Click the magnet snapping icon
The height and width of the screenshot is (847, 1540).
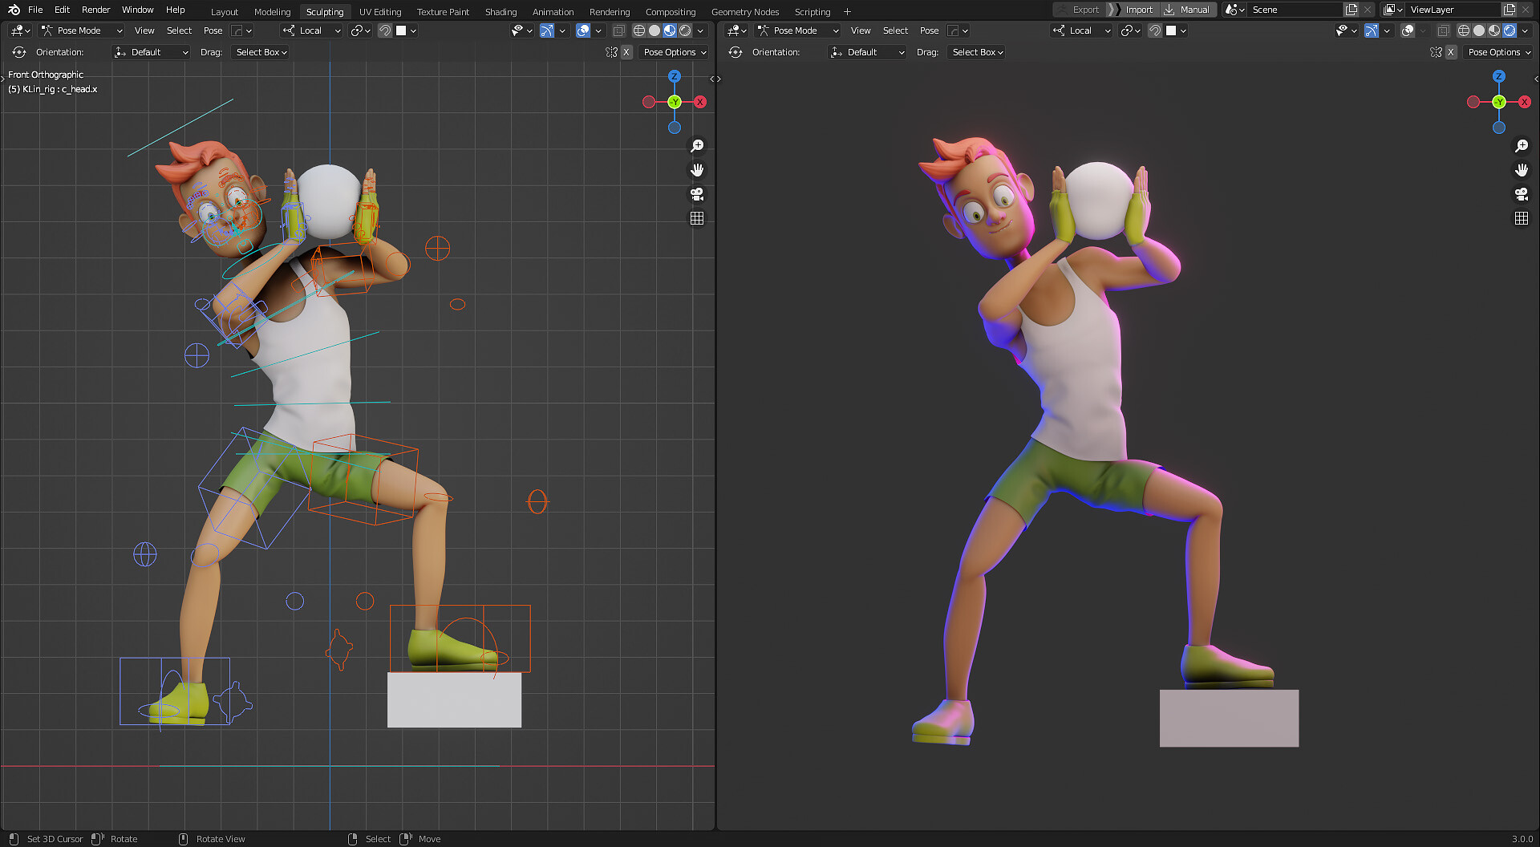pyautogui.click(x=384, y=30)
